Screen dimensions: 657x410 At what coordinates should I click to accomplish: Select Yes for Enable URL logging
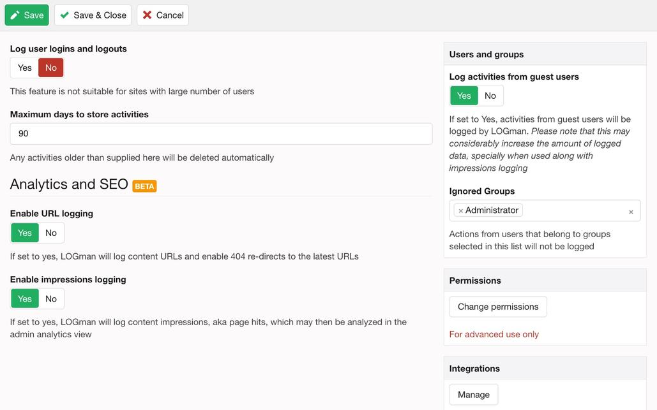(x=25, y=233)
